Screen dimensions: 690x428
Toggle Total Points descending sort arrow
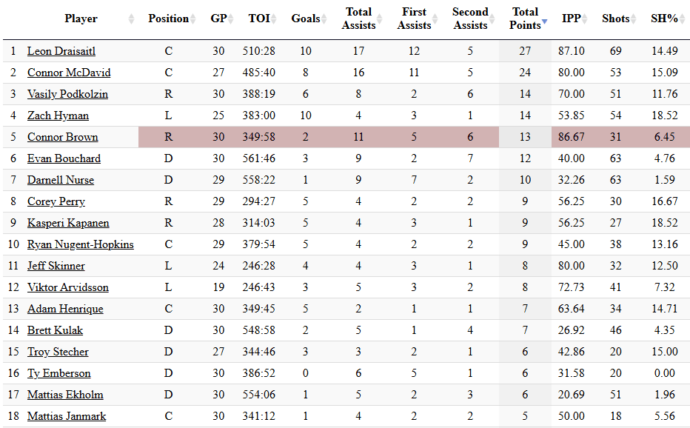click(x=544, y=22)
